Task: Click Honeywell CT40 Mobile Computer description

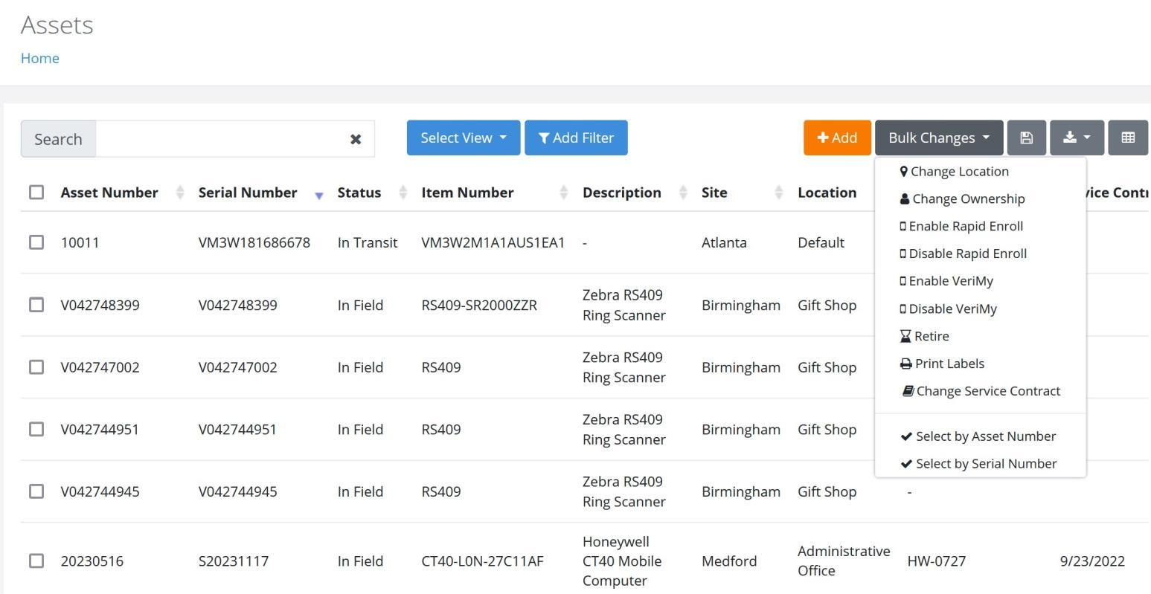Action: tap(622, 561)
